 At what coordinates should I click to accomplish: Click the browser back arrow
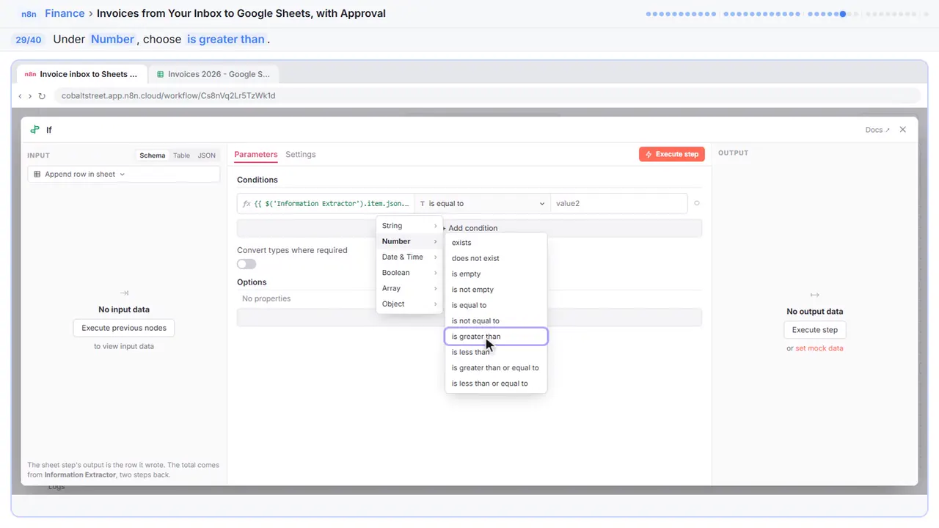(x=20, y=96)
